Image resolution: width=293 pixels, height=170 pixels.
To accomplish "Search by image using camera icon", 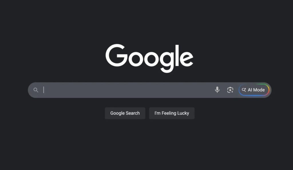I will (x=230, y=90).
